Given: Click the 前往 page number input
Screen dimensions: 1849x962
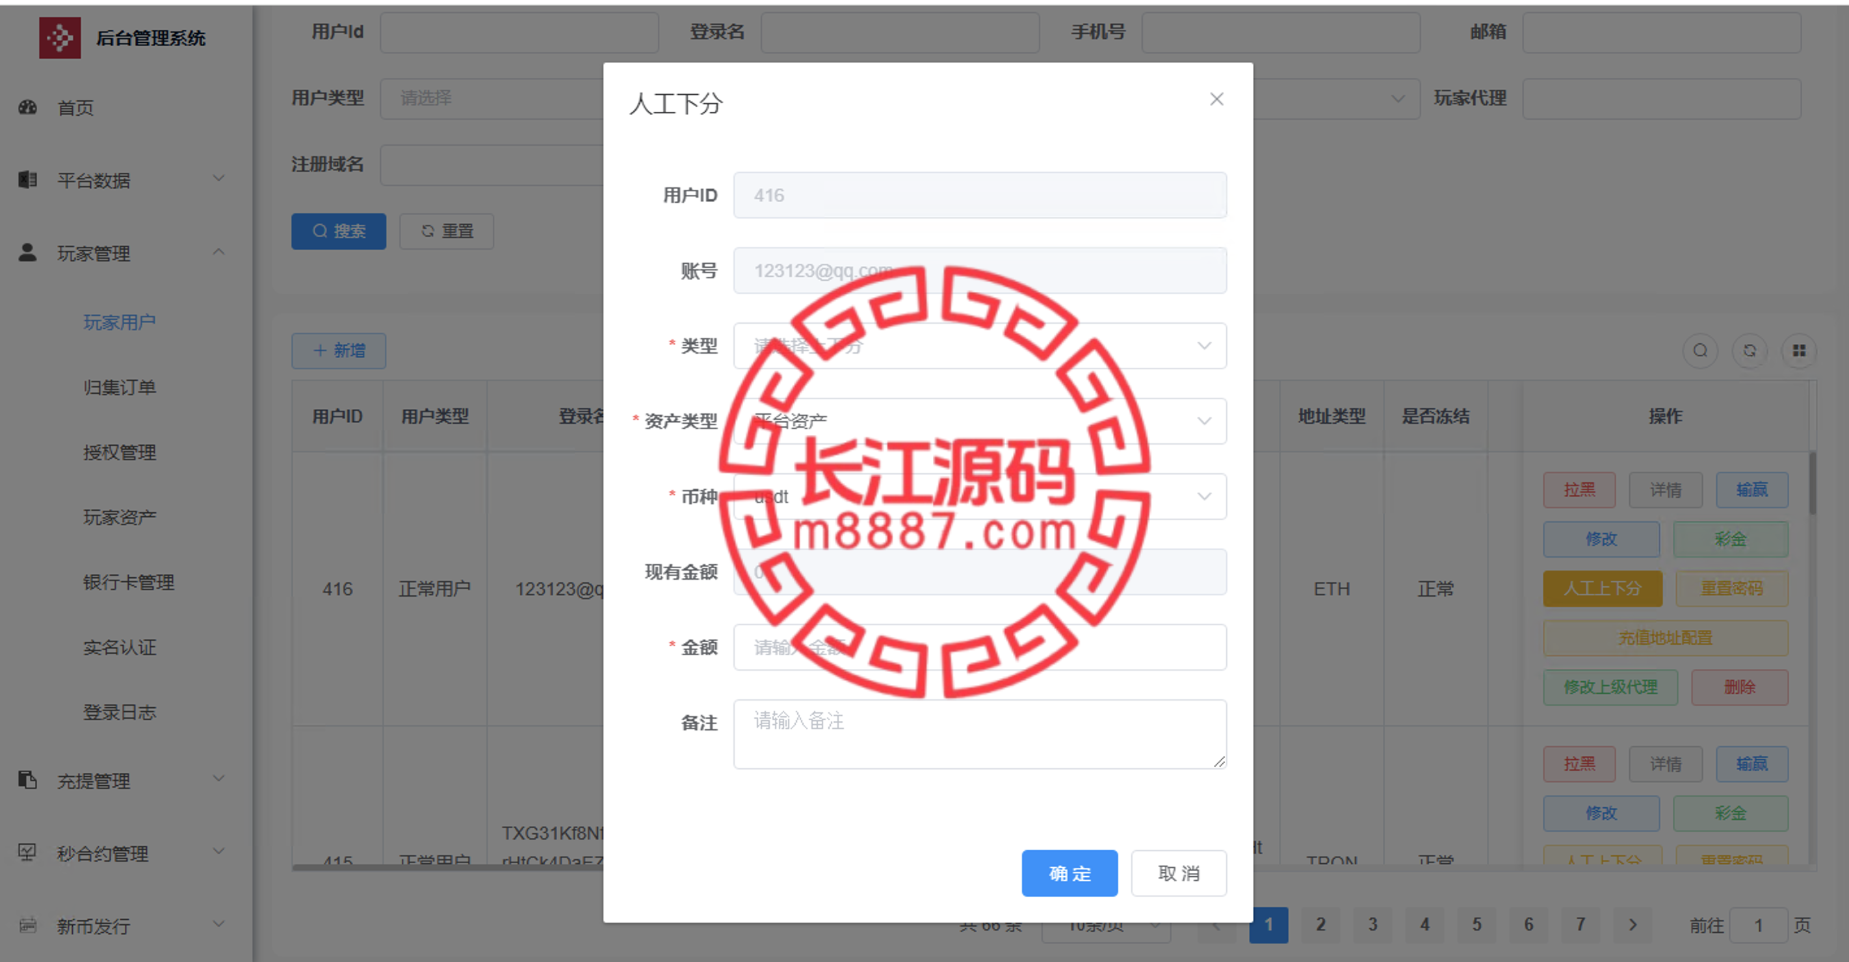Looking at the screenshot, I should click(x=1758, y=926).
